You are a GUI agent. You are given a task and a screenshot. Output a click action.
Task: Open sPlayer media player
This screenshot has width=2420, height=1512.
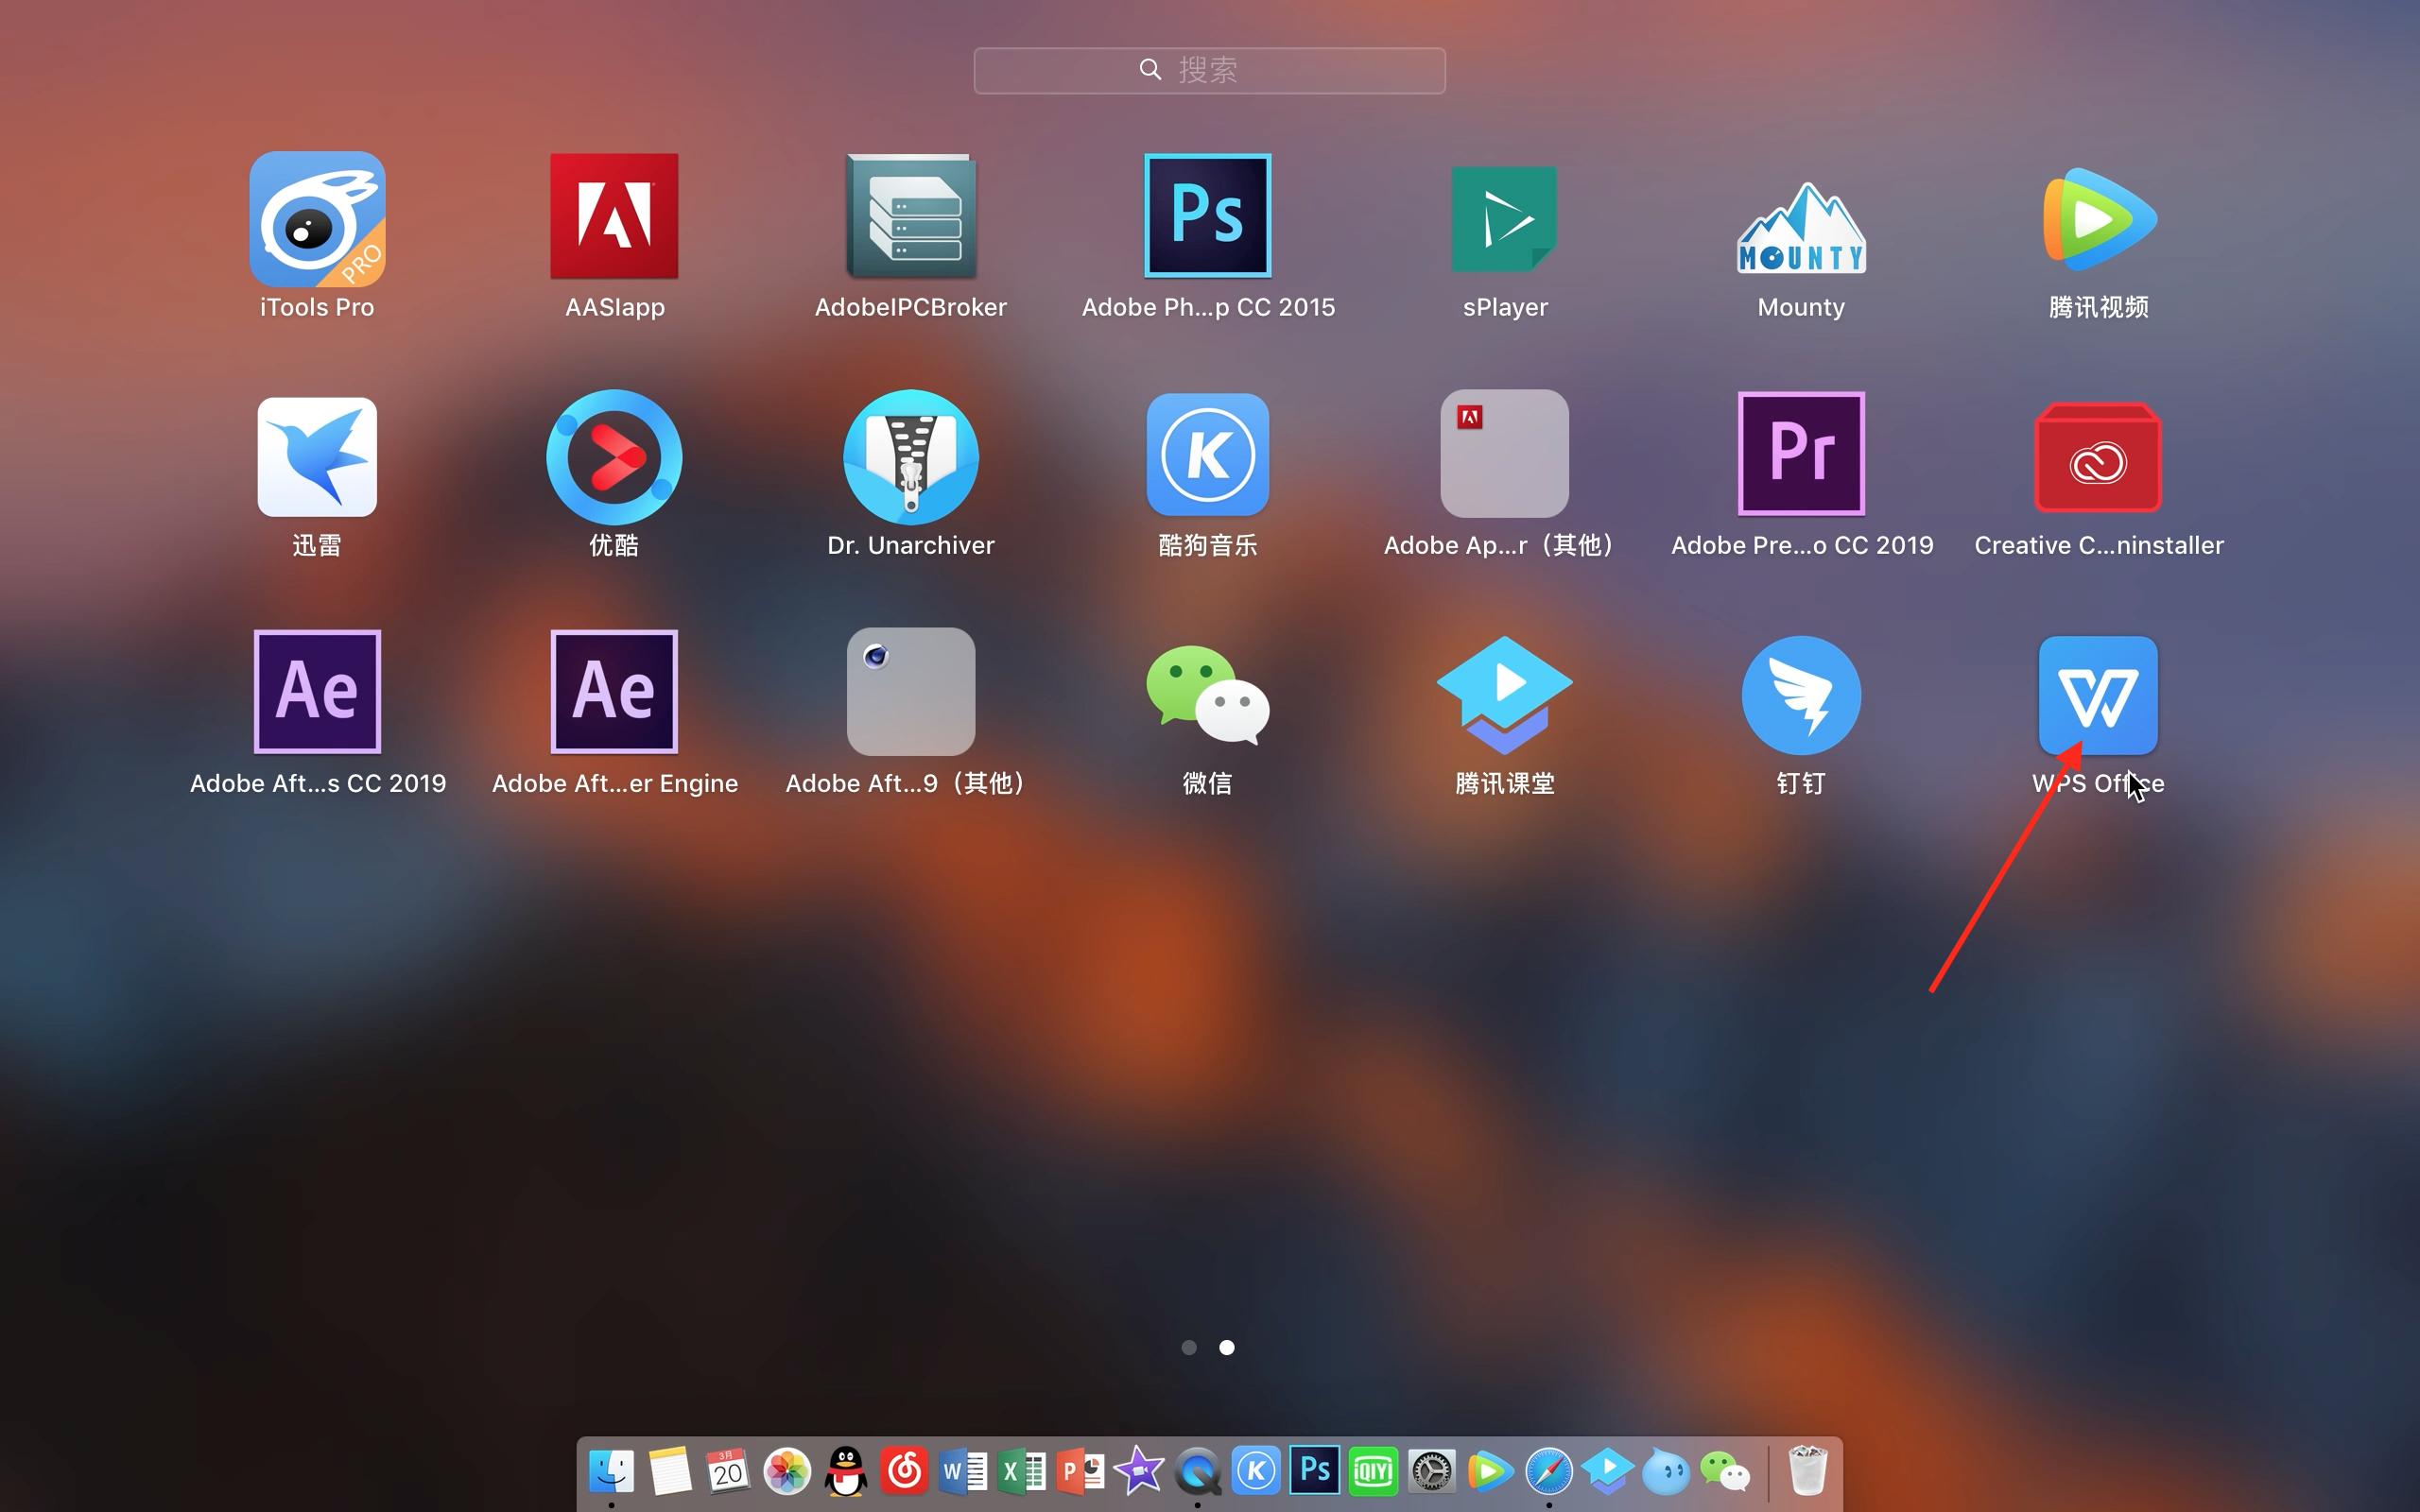[x=1504, y=218]
